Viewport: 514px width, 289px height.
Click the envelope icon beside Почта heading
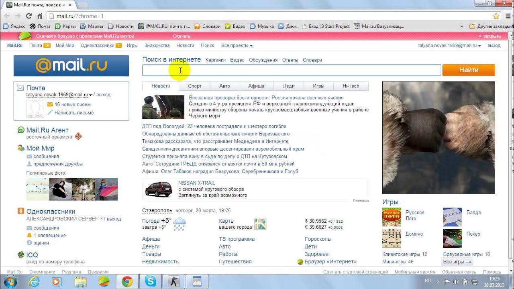click(x=20, y=88)
